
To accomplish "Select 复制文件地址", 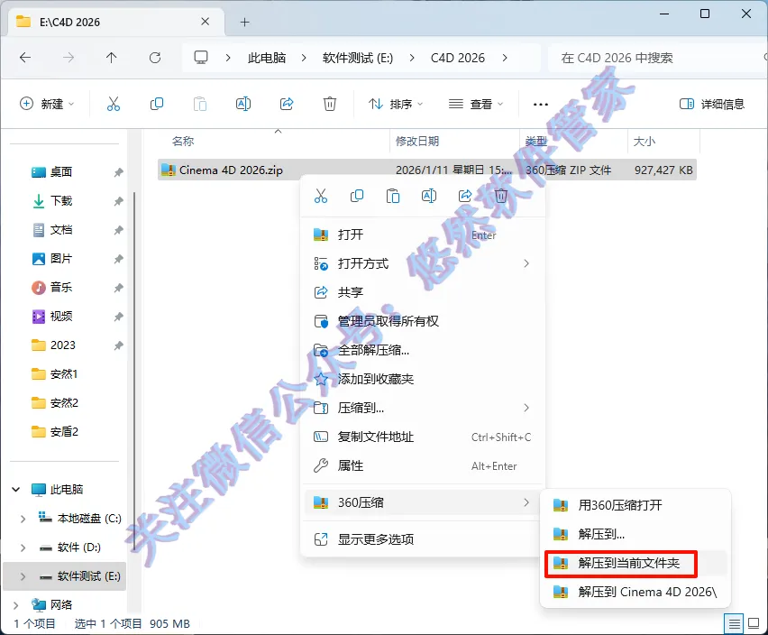I will coord(422,437).
